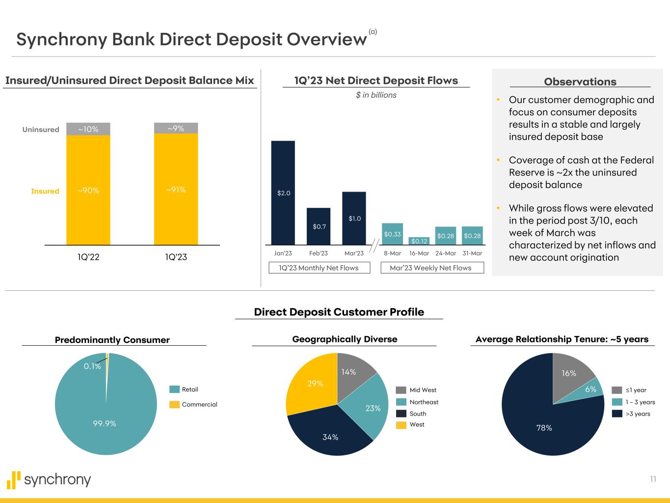670x503 pixels.
Task: Click the Northeast legend swatch
Action: [401, 402]
